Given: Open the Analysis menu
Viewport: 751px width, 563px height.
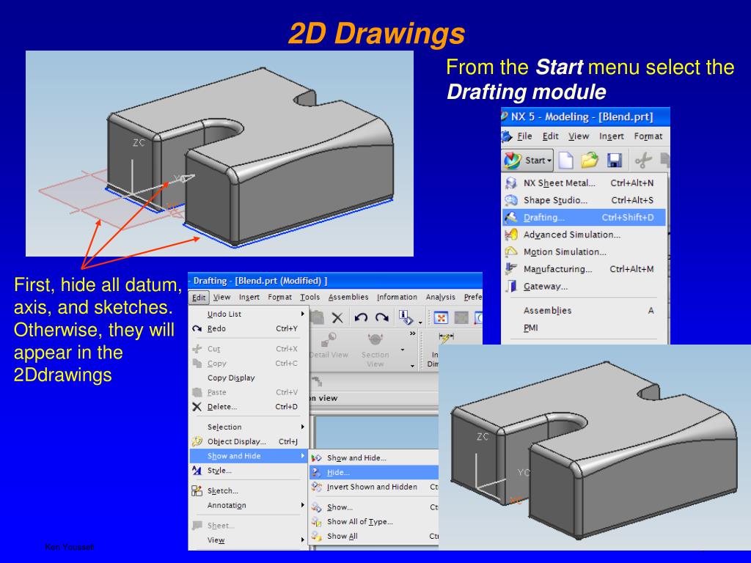Looking at the screenshot, I should (x=440, y=298).
